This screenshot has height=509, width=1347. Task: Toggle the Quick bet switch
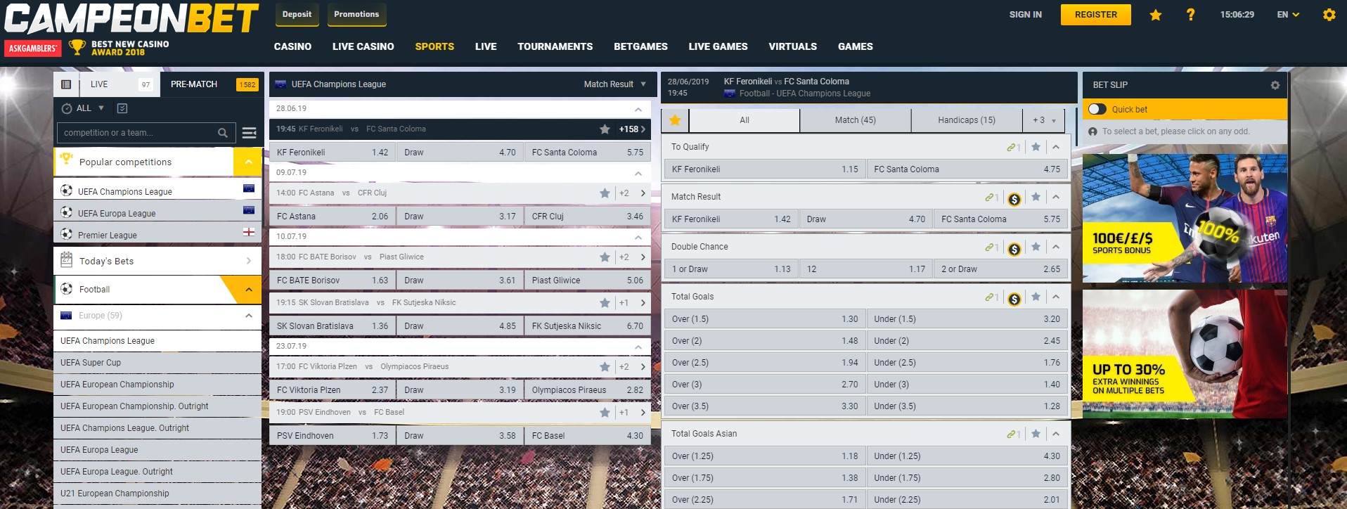[x=1097, y=109]
